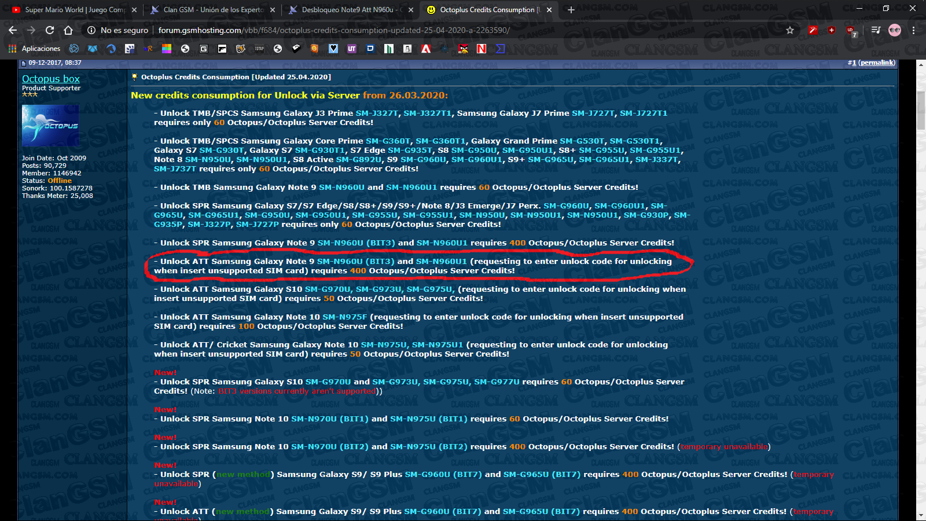Open the uBlock Origin extension icon
926x521 pixels.
click(x=851, y=31)
